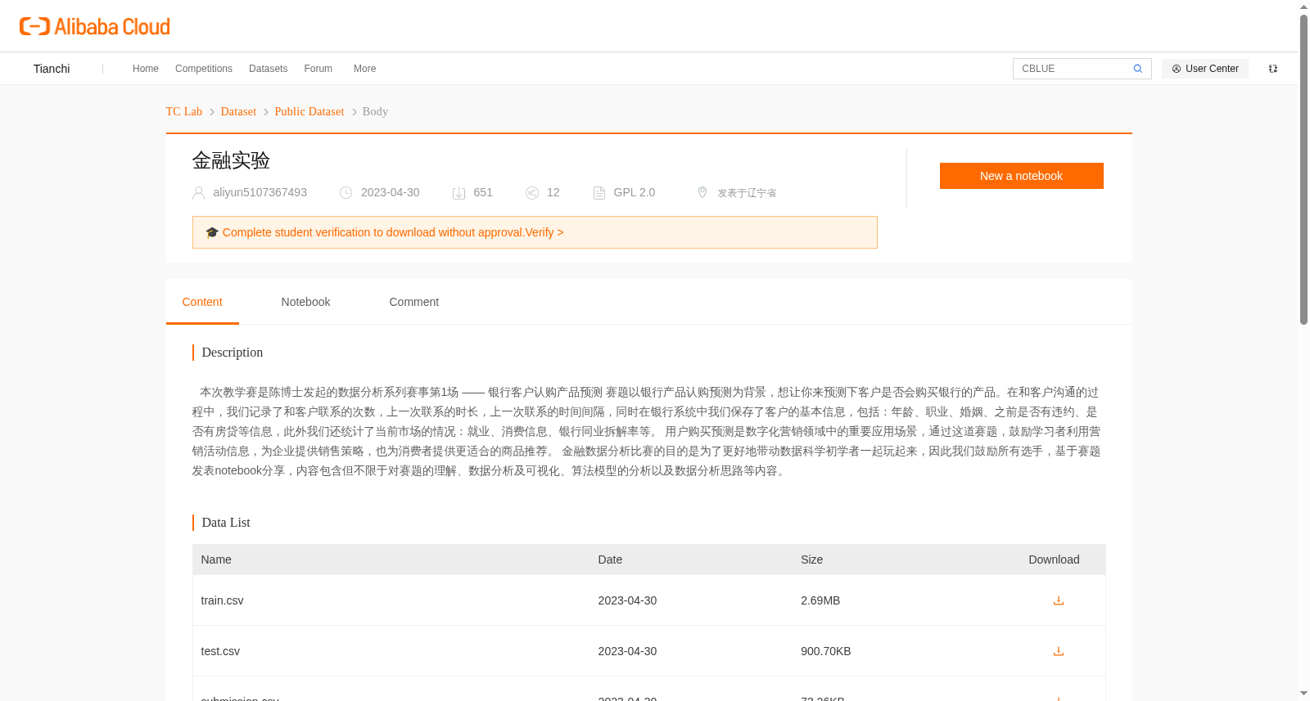Click the Description heading

[233, 353]
